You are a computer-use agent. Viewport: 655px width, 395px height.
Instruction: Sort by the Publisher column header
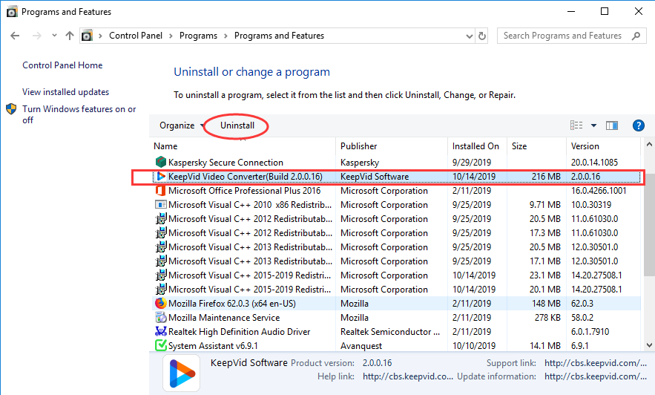pyautogui.click(x=358, y=146)
